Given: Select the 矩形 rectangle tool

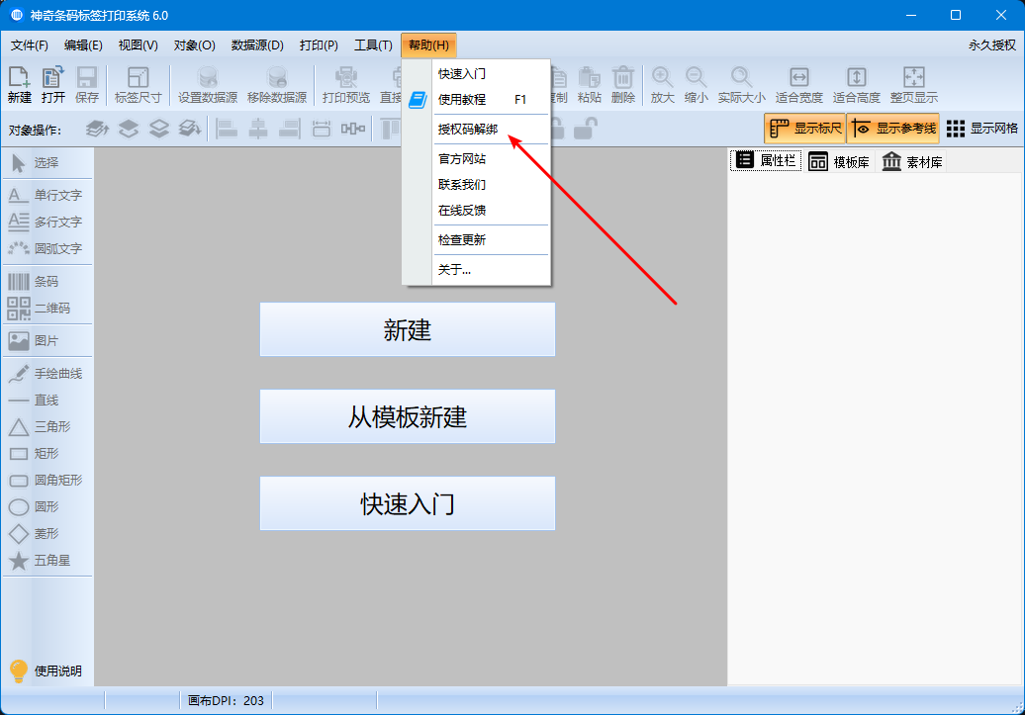Looking at the screenshot, I should [47, 454].
